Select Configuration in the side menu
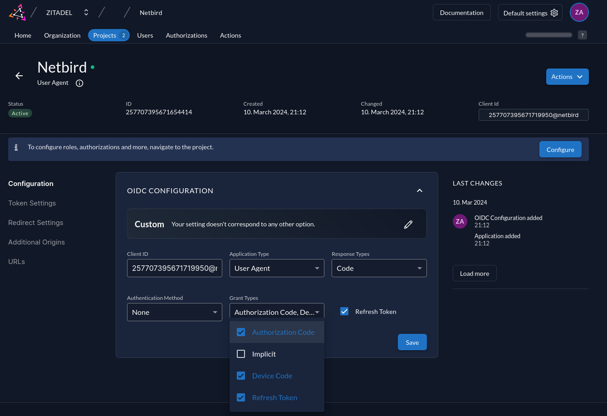The width and height of the screenshot is (607, 416). 31,184
